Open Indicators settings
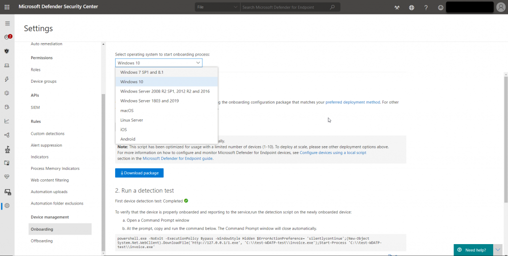 40,157
